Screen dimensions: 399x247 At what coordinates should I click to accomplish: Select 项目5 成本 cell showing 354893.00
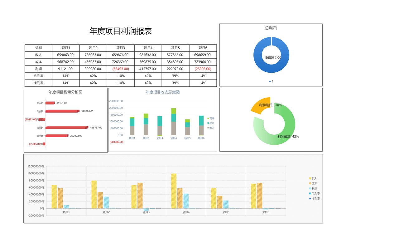(x=175, y=62)
